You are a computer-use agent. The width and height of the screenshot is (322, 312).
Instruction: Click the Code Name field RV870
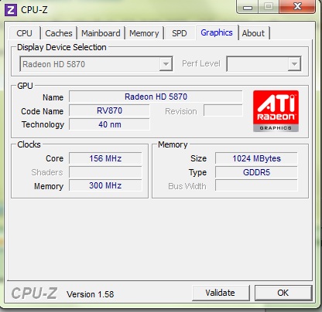tap(109, 110)
